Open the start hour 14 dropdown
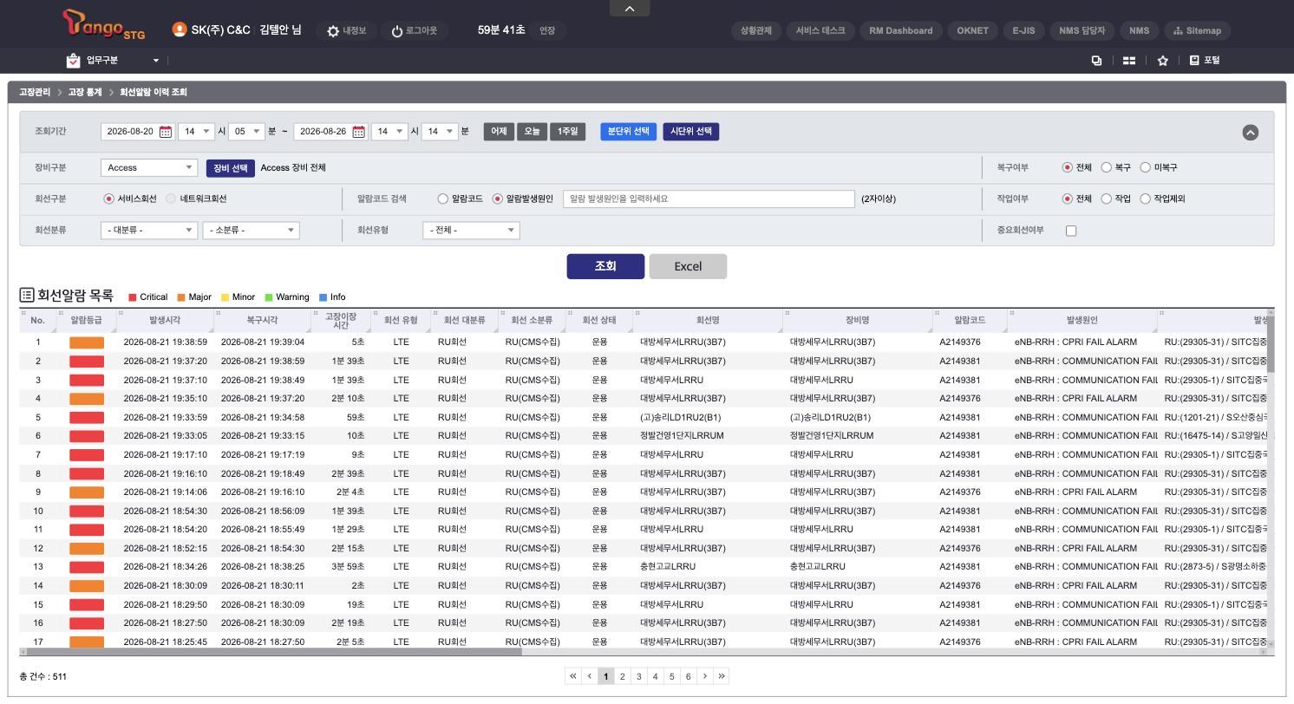This screenshot has width=1294, height=704. [196, 132]
